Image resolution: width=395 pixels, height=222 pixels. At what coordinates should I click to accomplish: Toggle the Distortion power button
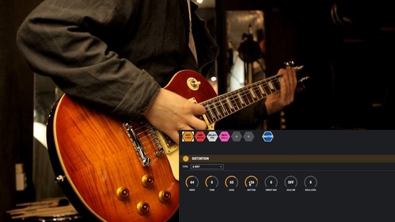tap(186, 158)
